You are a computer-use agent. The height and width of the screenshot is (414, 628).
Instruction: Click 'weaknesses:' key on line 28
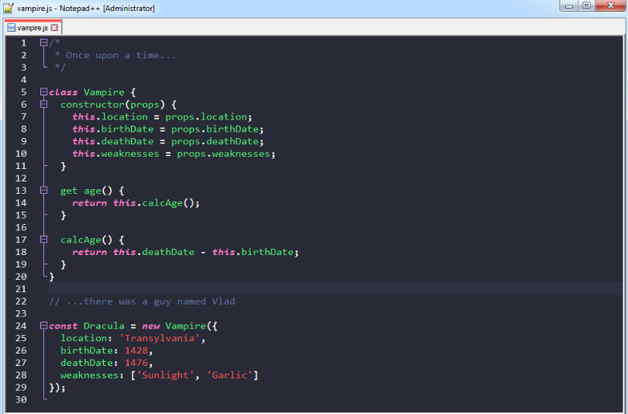92,375
